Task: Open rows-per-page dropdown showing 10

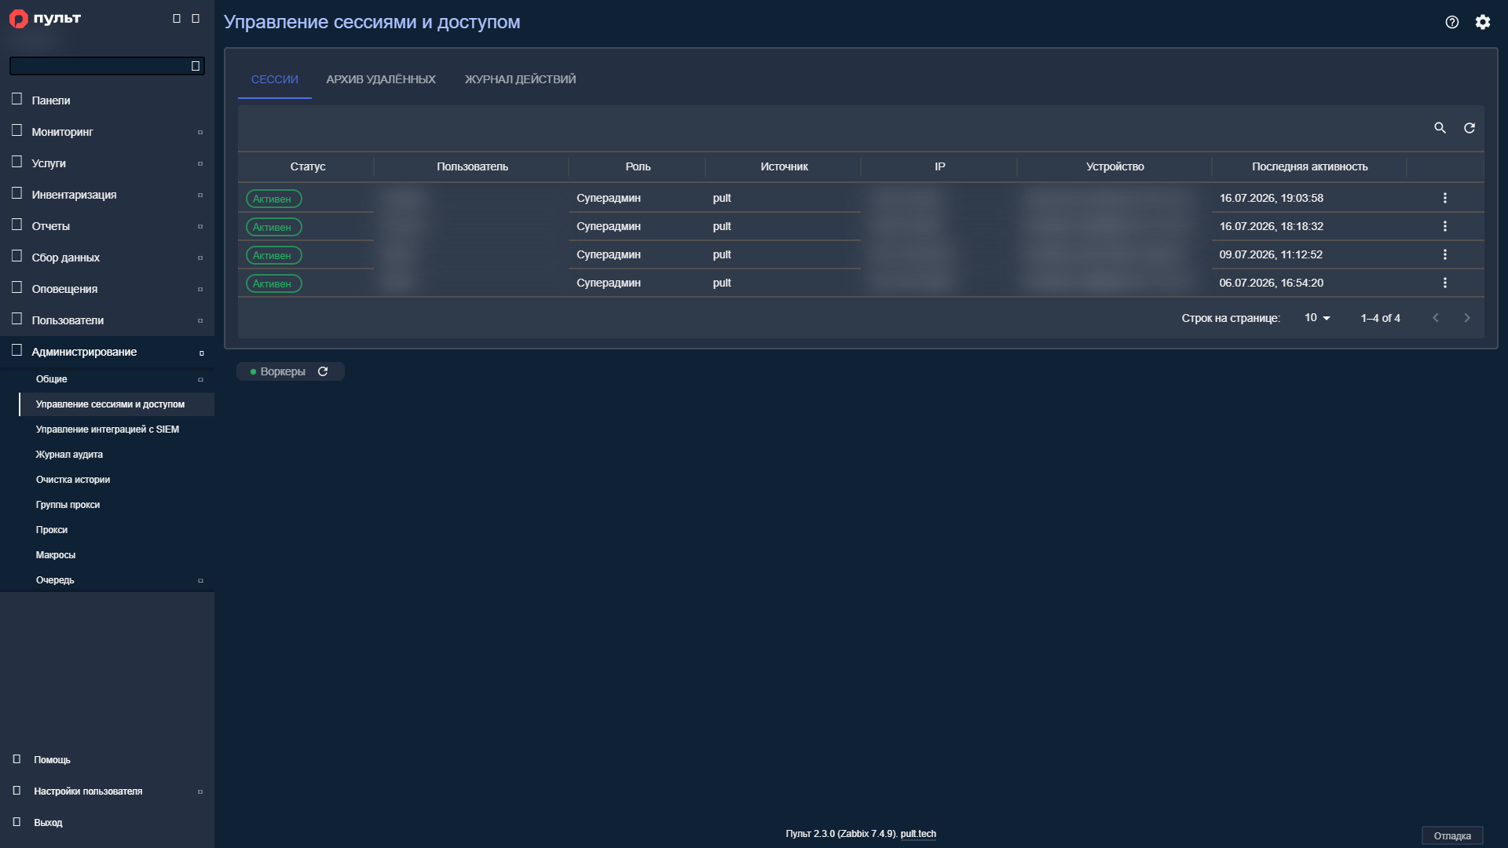Action: pyautogui.click(x=1317, y=318)
